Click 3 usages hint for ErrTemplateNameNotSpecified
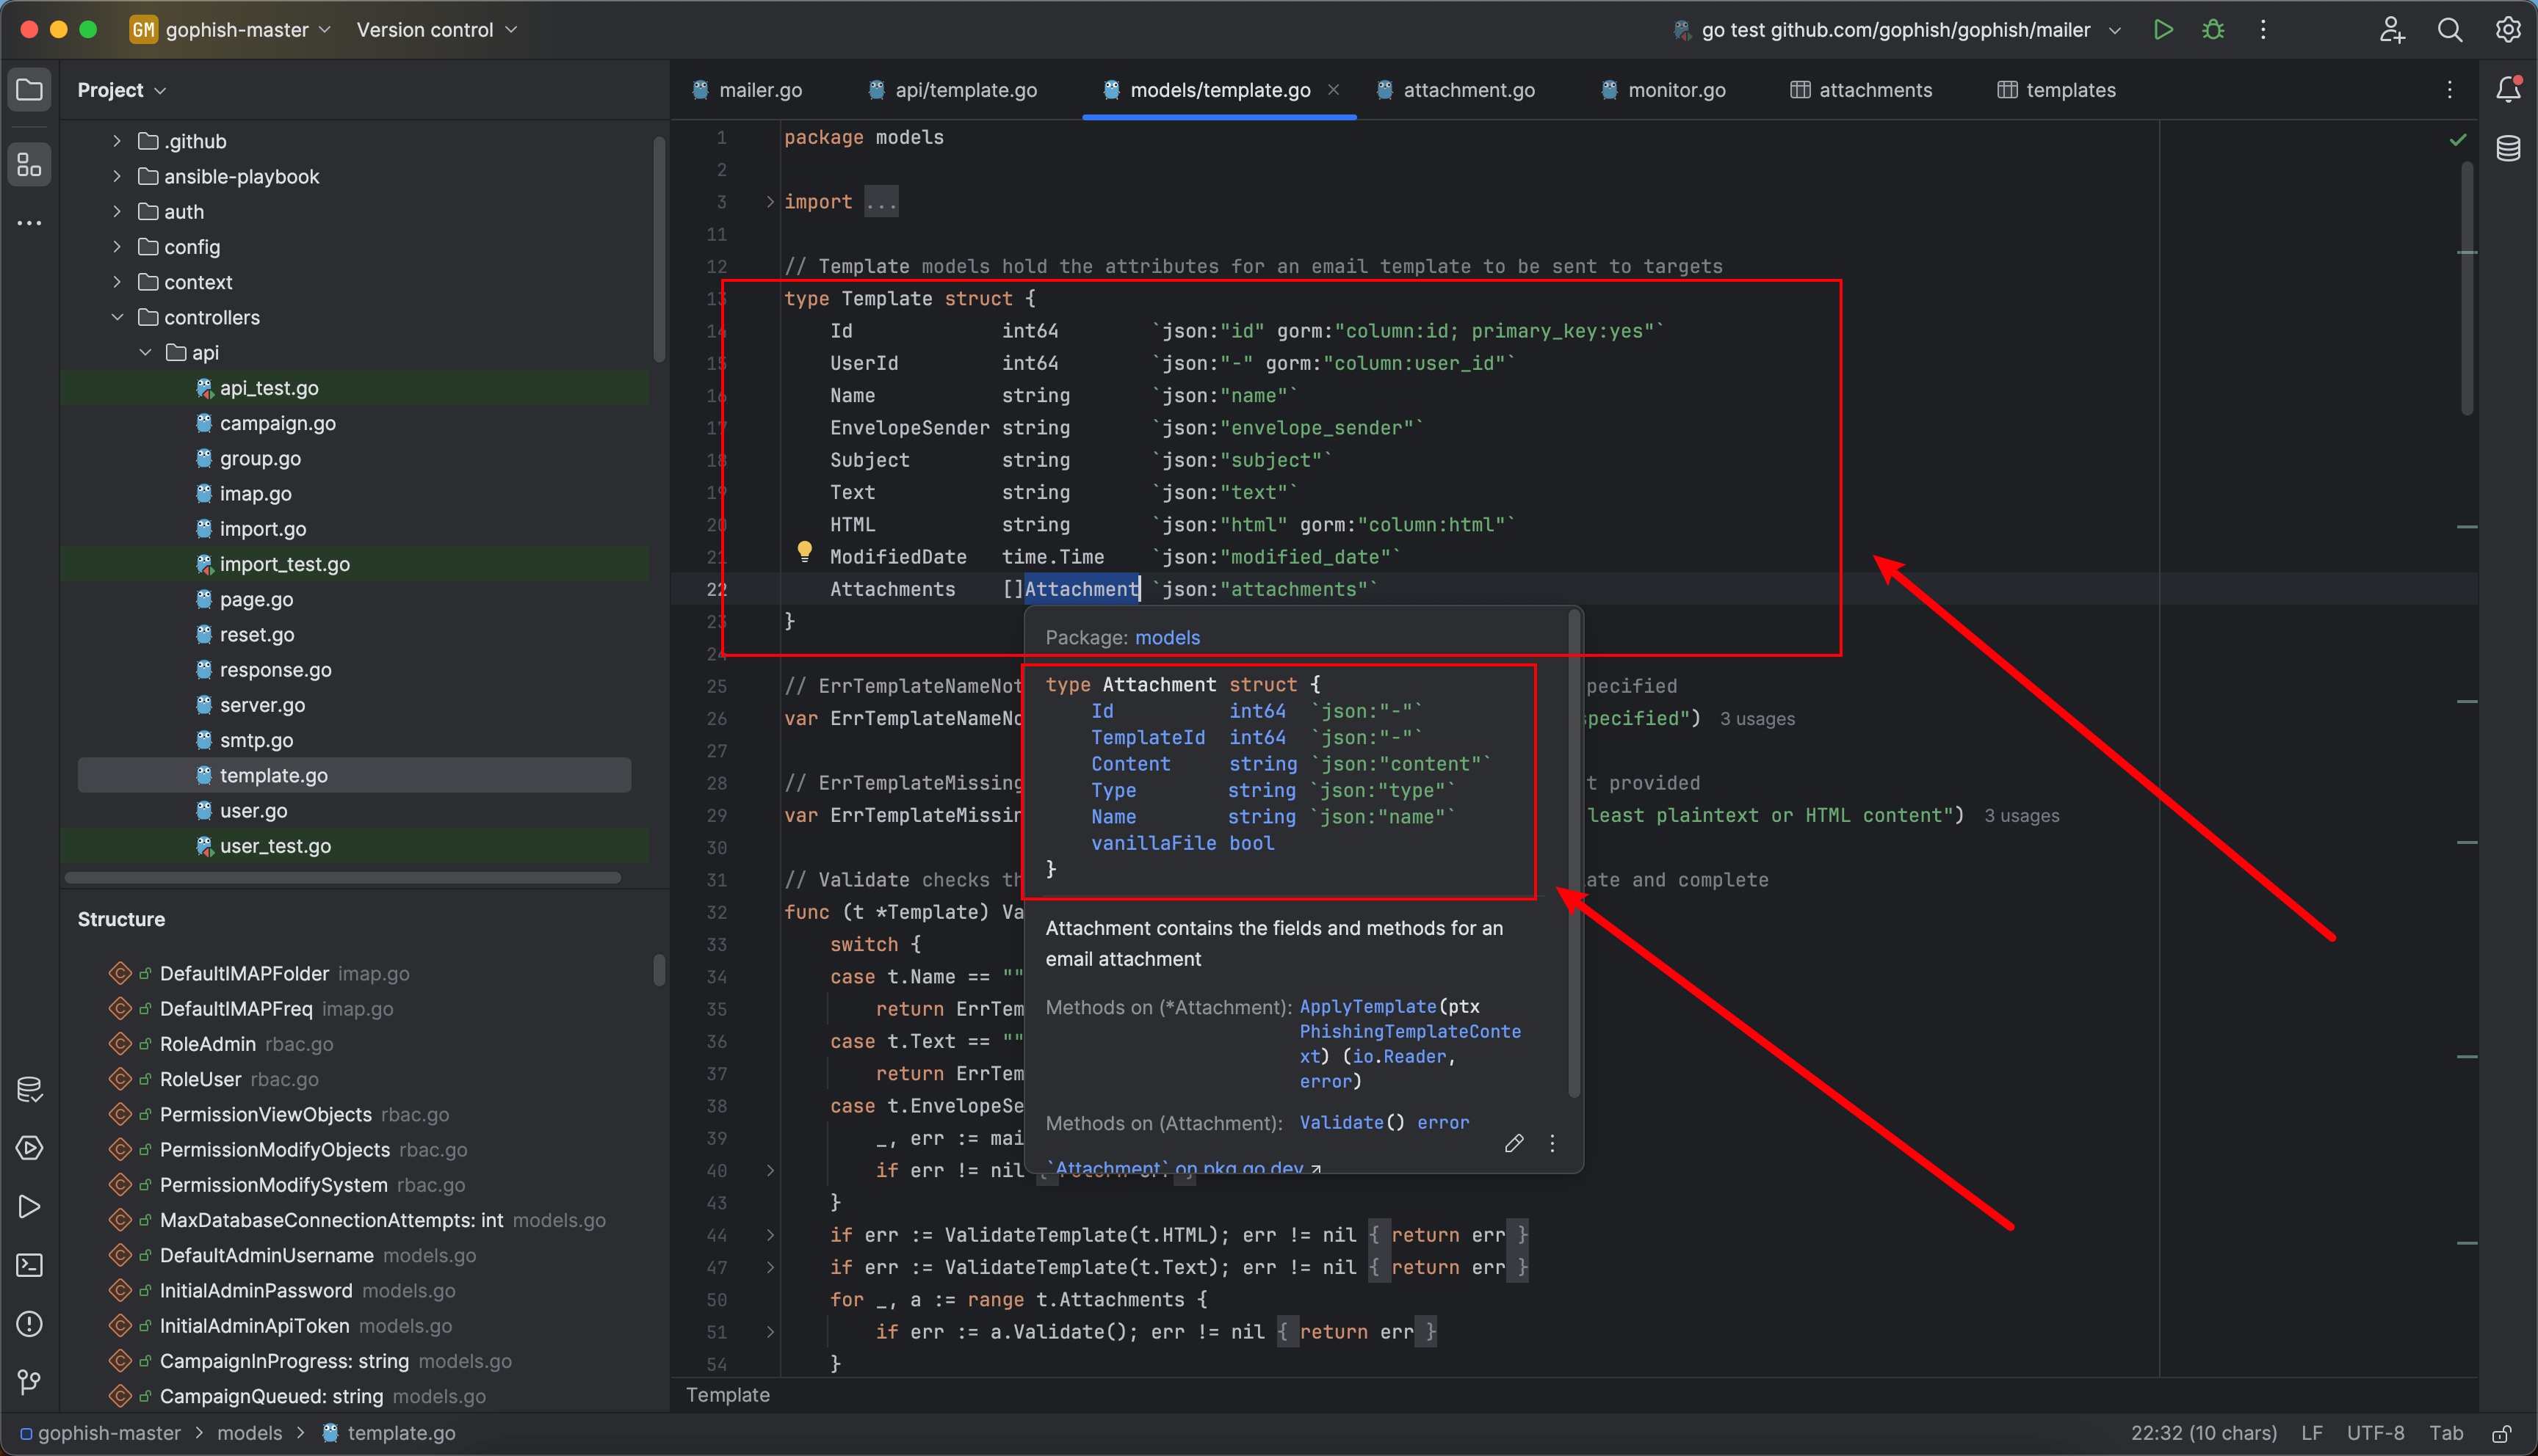Screen dimensions: 2538x1456 [x=1757, y=719]
